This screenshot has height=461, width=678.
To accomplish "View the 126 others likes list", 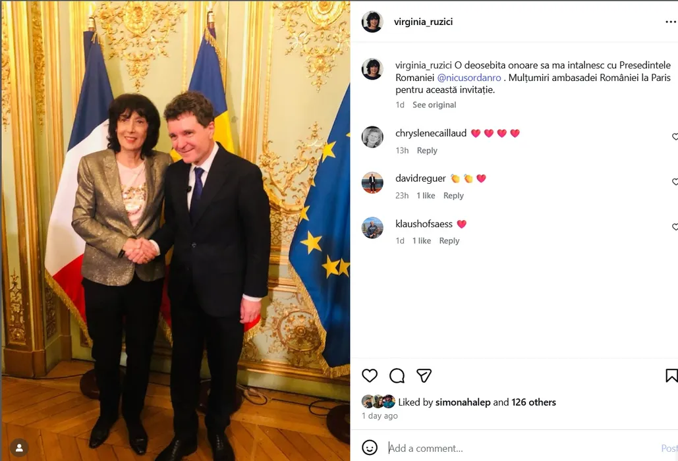I will click(534, 402).
